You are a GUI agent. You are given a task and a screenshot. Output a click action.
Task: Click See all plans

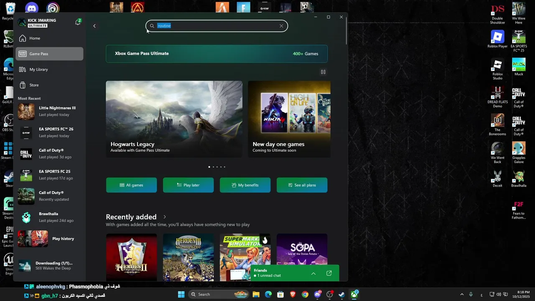(x=302, y=185)
